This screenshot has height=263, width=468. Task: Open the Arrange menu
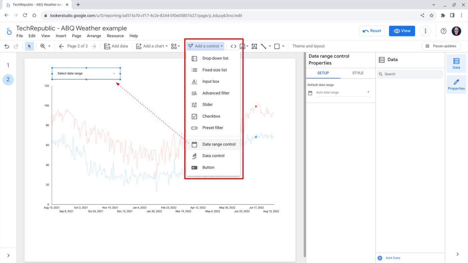[x=94, y=36]
